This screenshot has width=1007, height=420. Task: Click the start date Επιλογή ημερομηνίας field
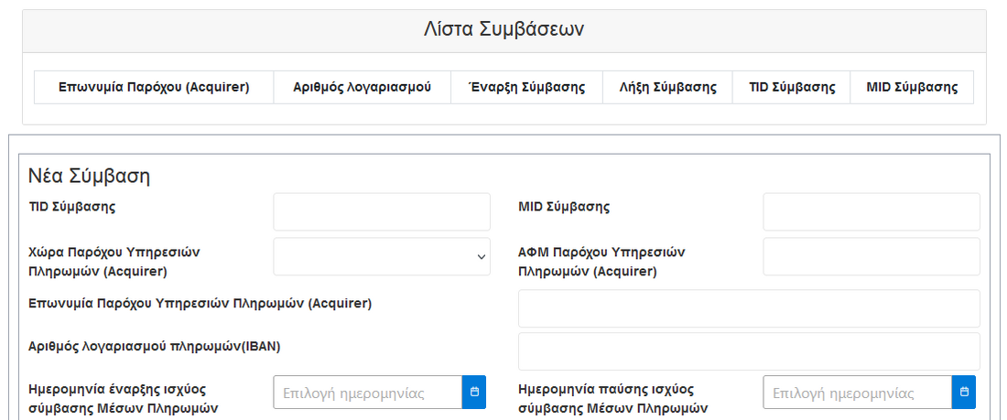[x=368, y=393]
